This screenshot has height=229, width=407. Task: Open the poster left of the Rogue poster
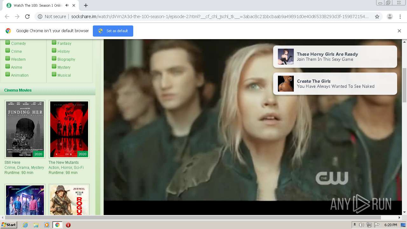25,200
